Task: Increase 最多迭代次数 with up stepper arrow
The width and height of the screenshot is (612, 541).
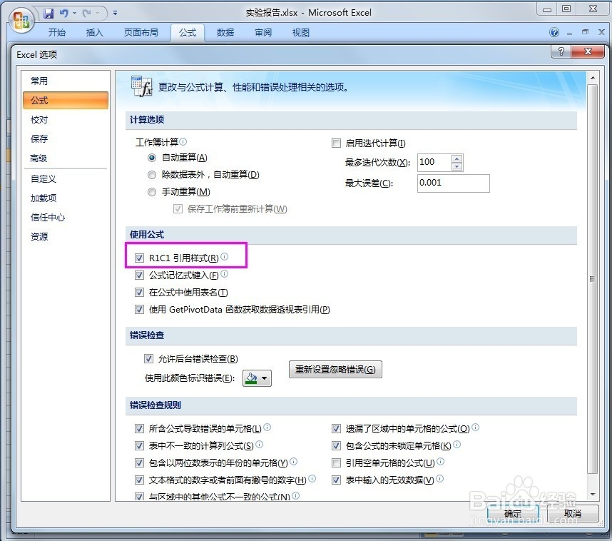Action: (x=457, y=158)
